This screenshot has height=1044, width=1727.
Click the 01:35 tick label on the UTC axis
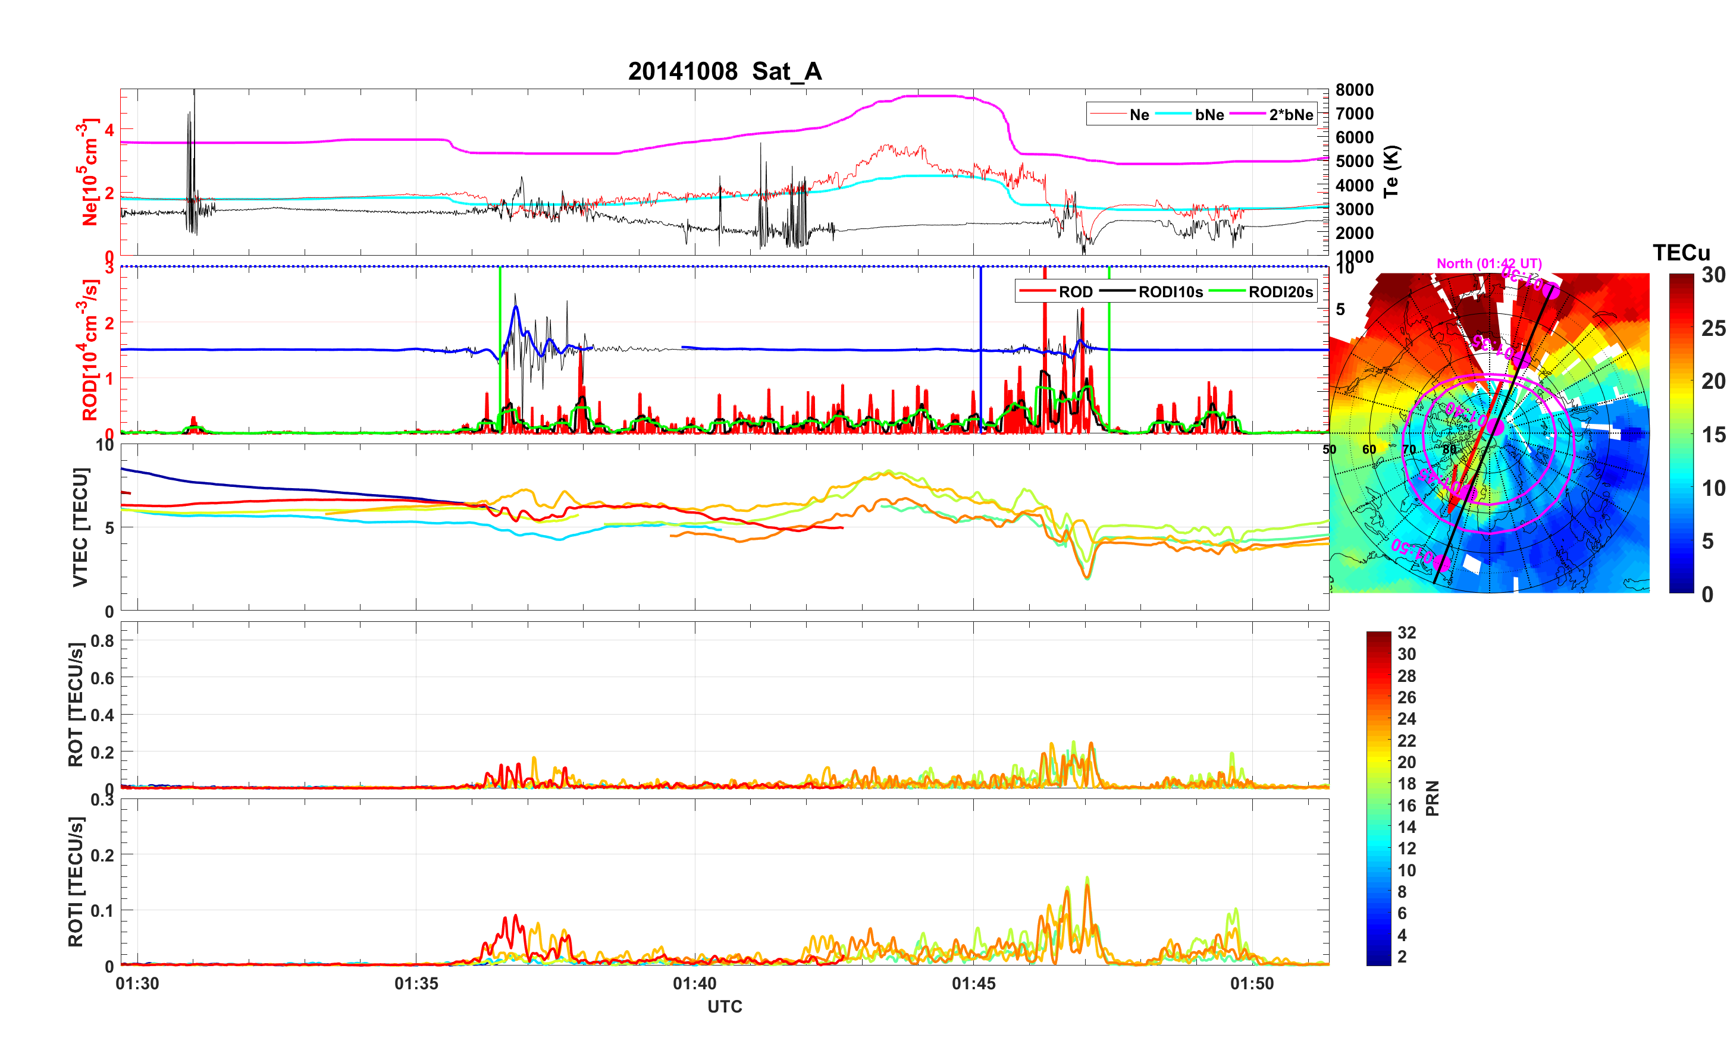[416, 984]
